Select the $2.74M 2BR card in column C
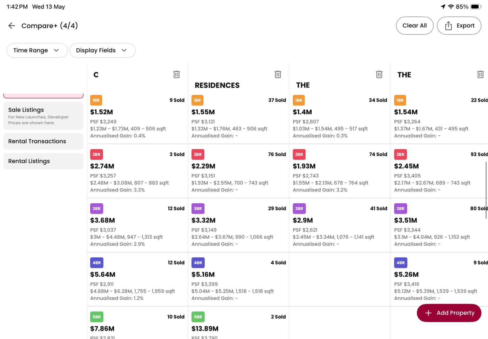This screenshot has width=488, height=339. pos(137,171)
